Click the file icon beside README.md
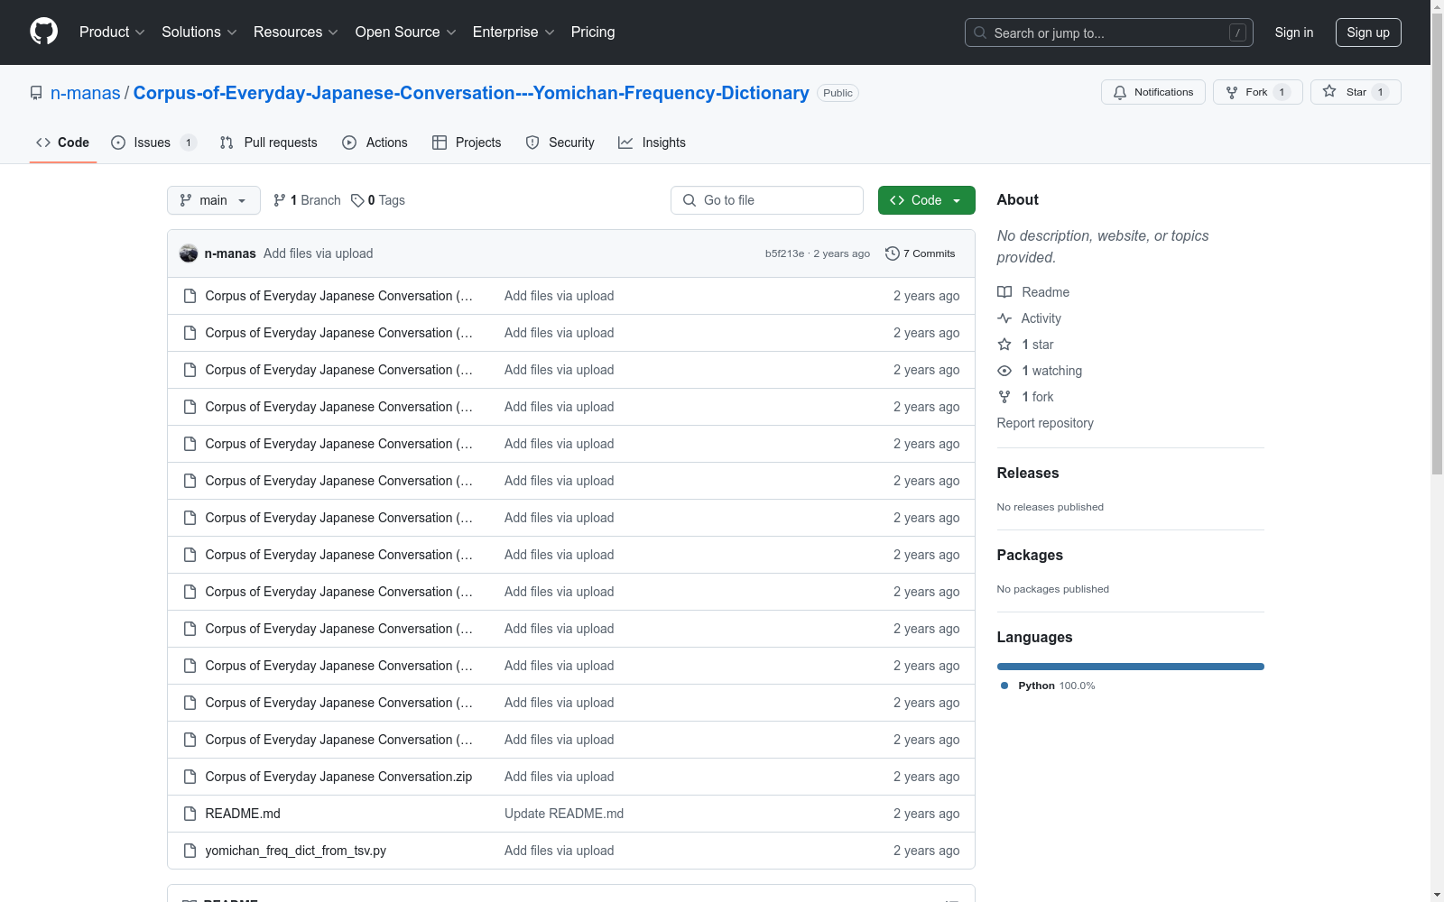The width and height of the screenshot is (1444, 902). (x=190, y=814)
